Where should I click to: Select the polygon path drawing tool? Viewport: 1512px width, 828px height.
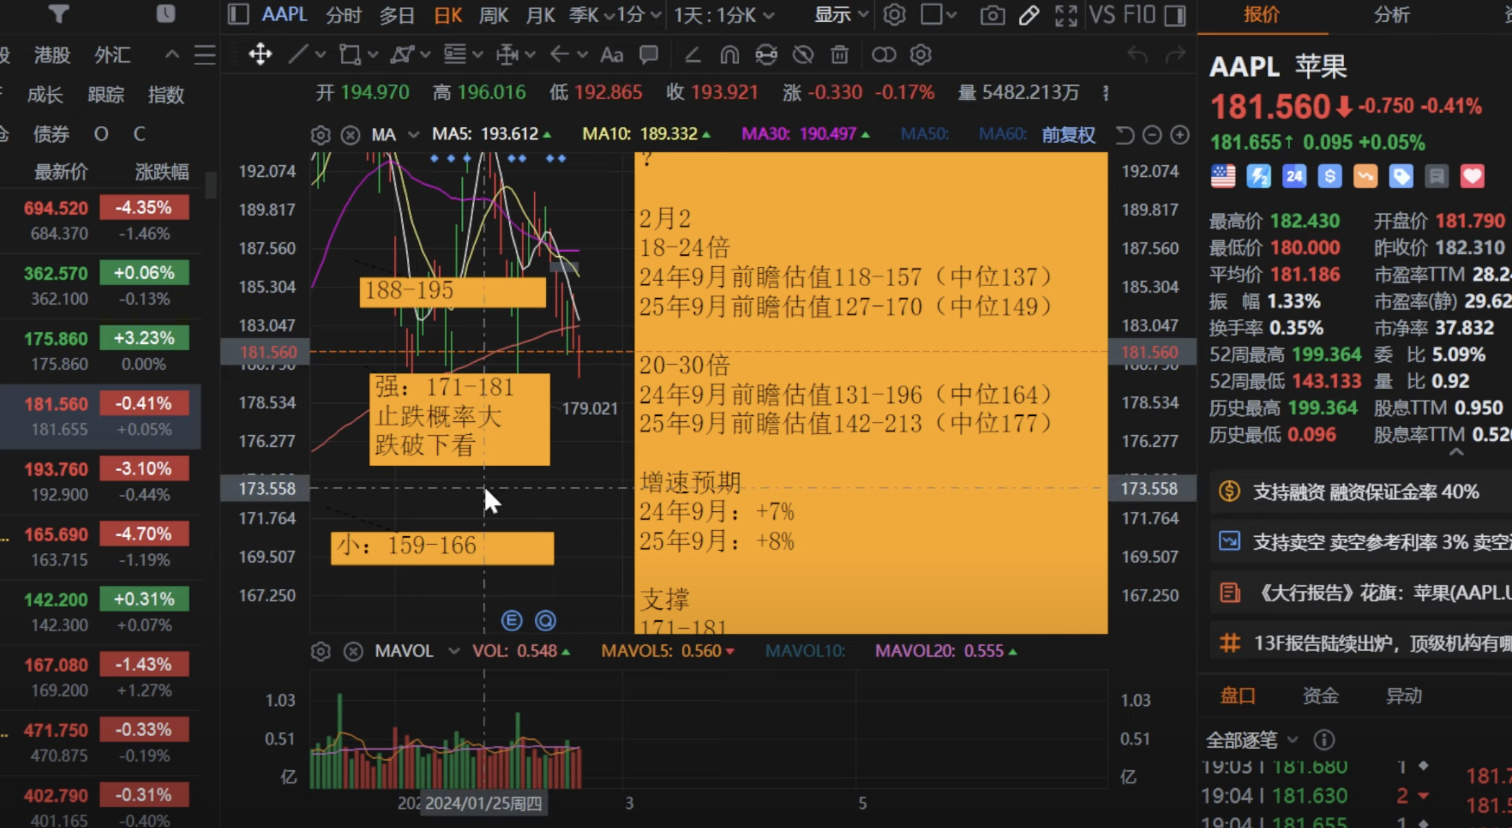click(x=402, y=55)
